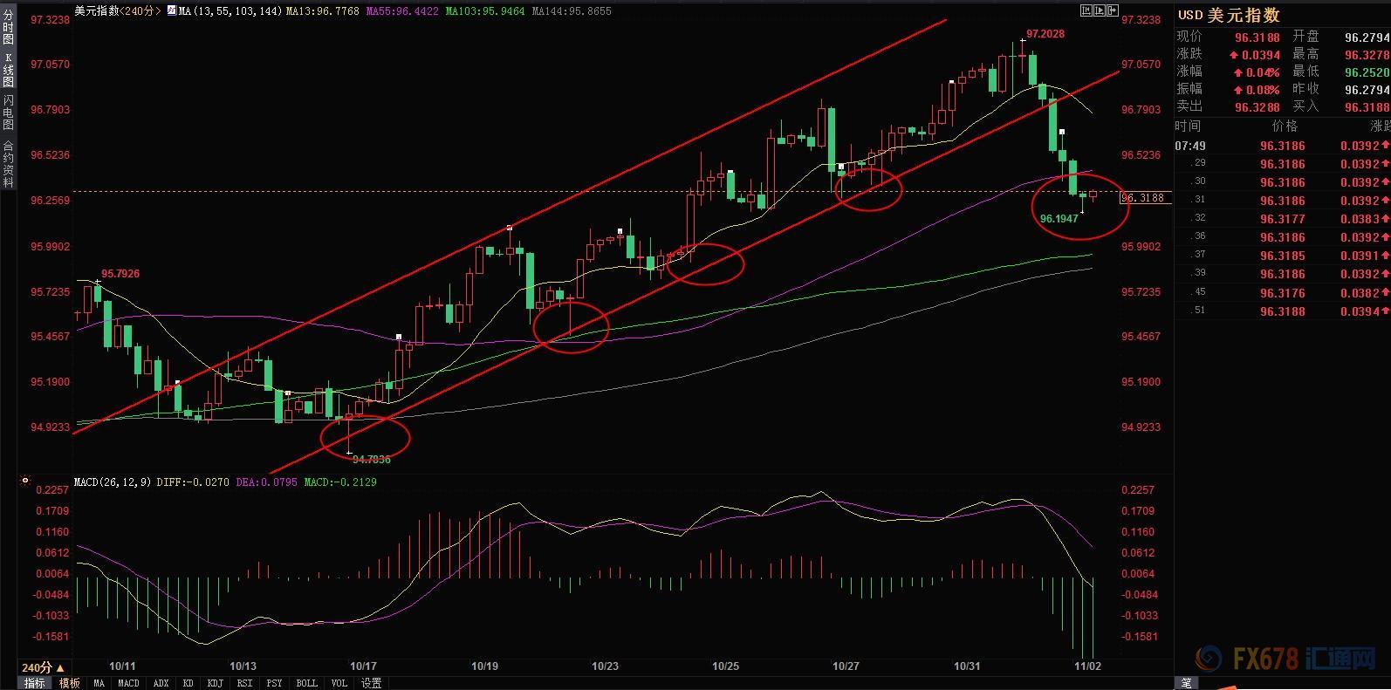Choose the MACD indicator button in bottom bar

[x=128, y=683]
